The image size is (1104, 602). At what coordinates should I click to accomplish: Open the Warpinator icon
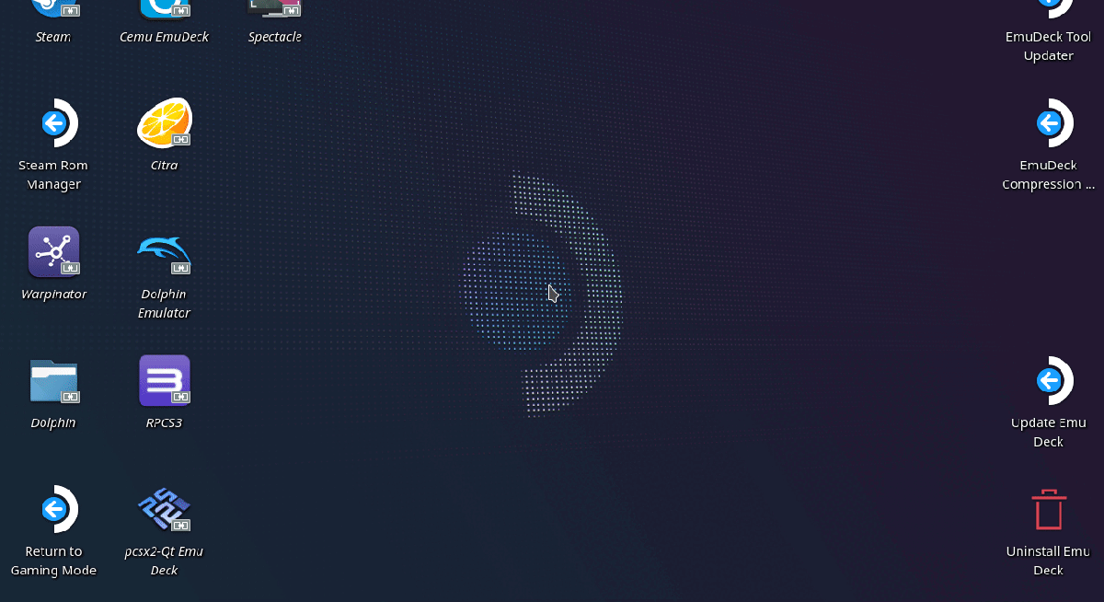(x=54, y=251)
